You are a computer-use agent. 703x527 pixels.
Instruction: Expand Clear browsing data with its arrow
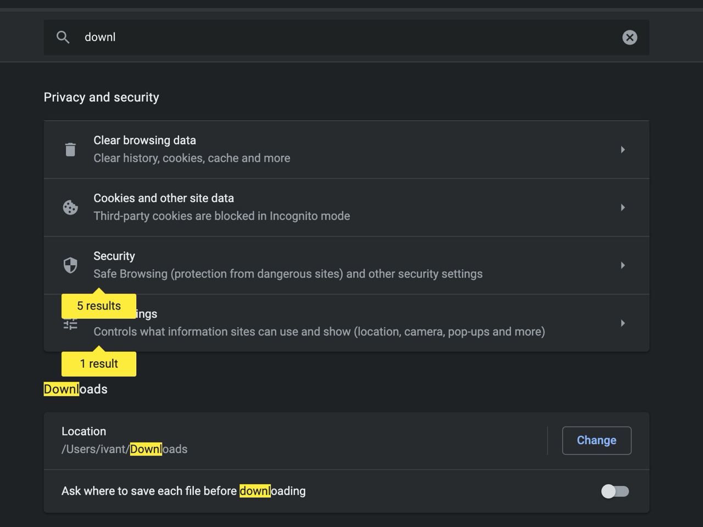click(x=622, y=149)
